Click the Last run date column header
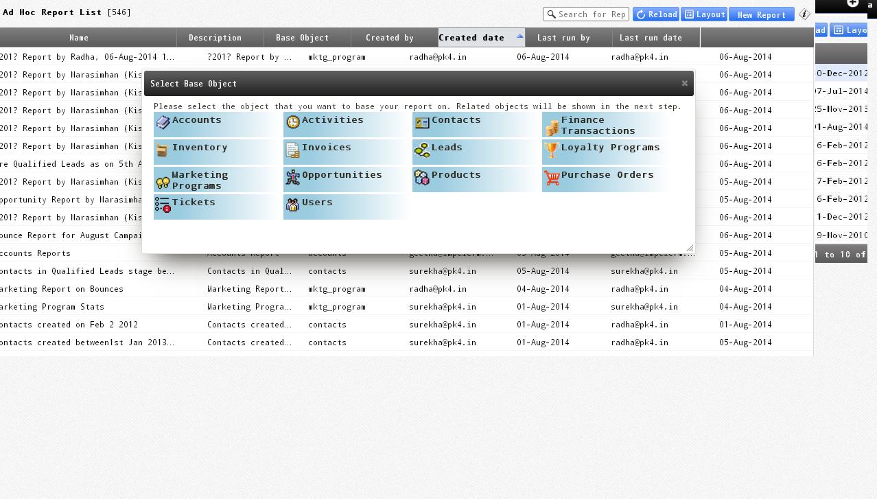Viewport: 877px width, 499px height. (x=651, y=38)
